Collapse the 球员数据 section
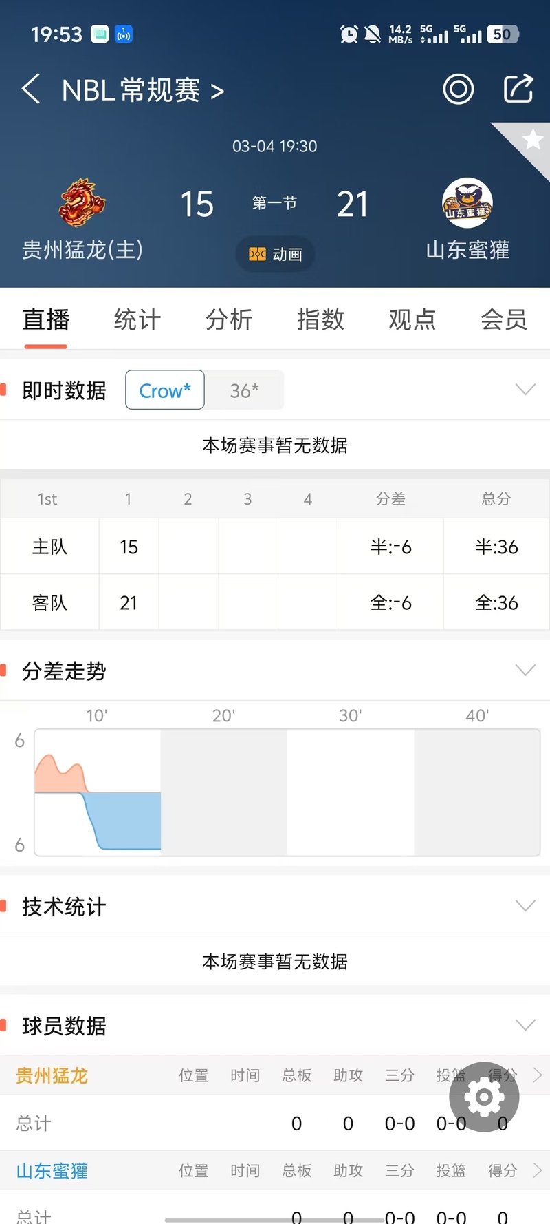This screenshot has height=1224, width=550. click(x=525, y=1025)
